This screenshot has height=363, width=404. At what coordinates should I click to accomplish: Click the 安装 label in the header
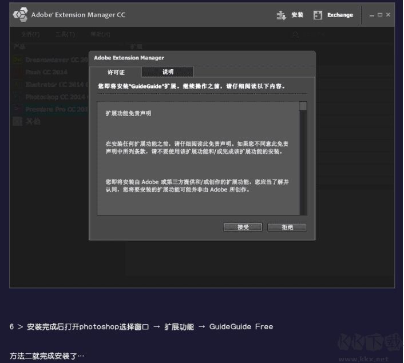click(297, 15)
